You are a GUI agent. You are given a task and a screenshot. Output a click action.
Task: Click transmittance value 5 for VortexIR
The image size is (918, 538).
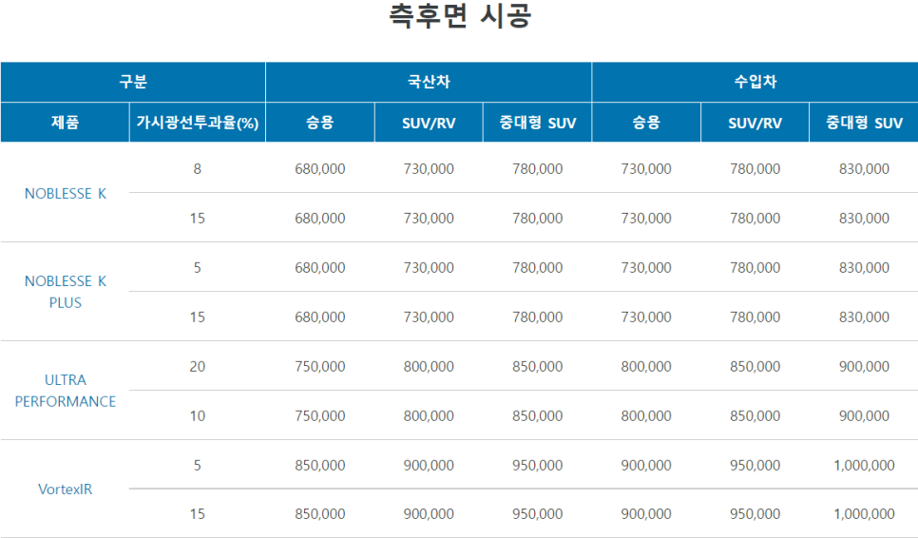tap(198, 466)
